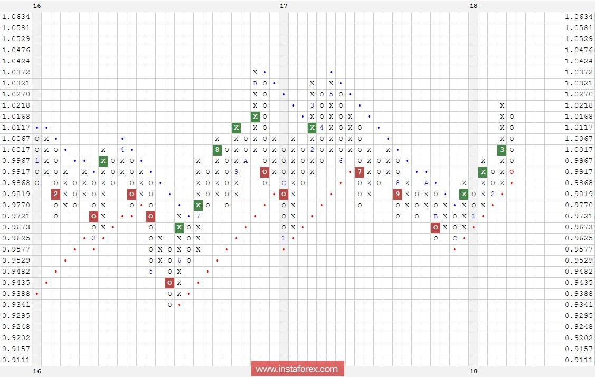595x377 pixels.
Task: Select the 0.9917 right-axis label
Action: tap(579, 172)
